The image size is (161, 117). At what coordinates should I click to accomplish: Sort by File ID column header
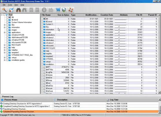point(136,15)
